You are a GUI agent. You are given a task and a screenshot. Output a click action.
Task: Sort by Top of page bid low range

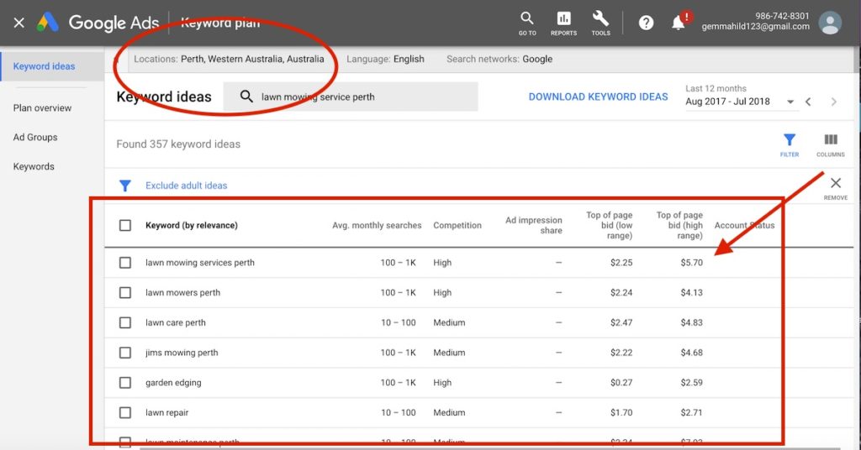coord(609,225)
